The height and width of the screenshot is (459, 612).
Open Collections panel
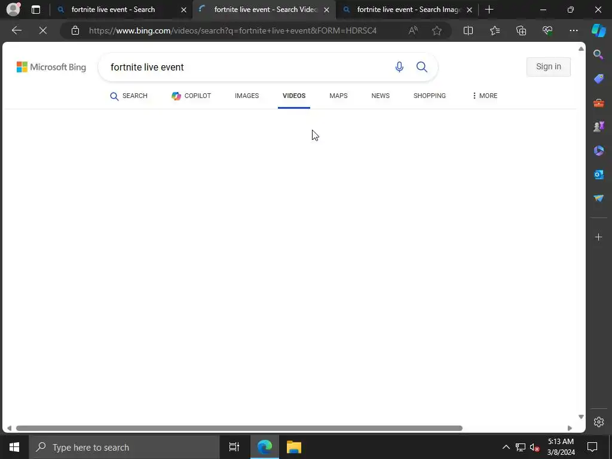(521, 30)
